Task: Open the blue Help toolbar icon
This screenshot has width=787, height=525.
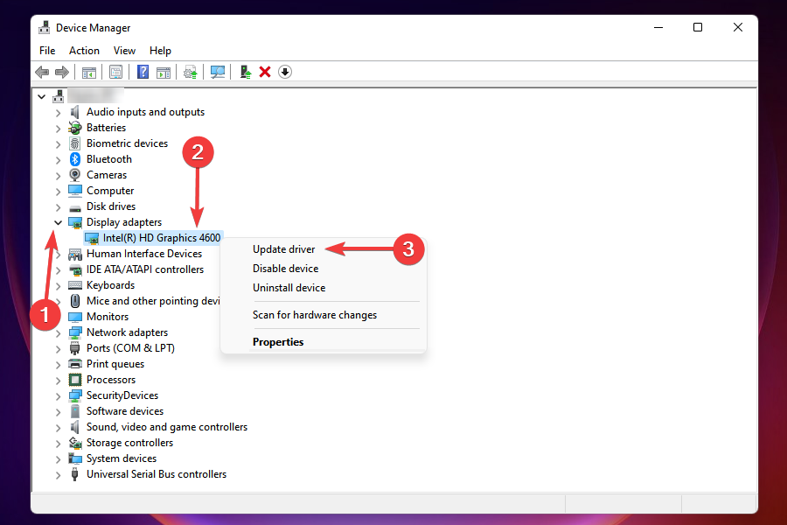Action: point(143,72)
